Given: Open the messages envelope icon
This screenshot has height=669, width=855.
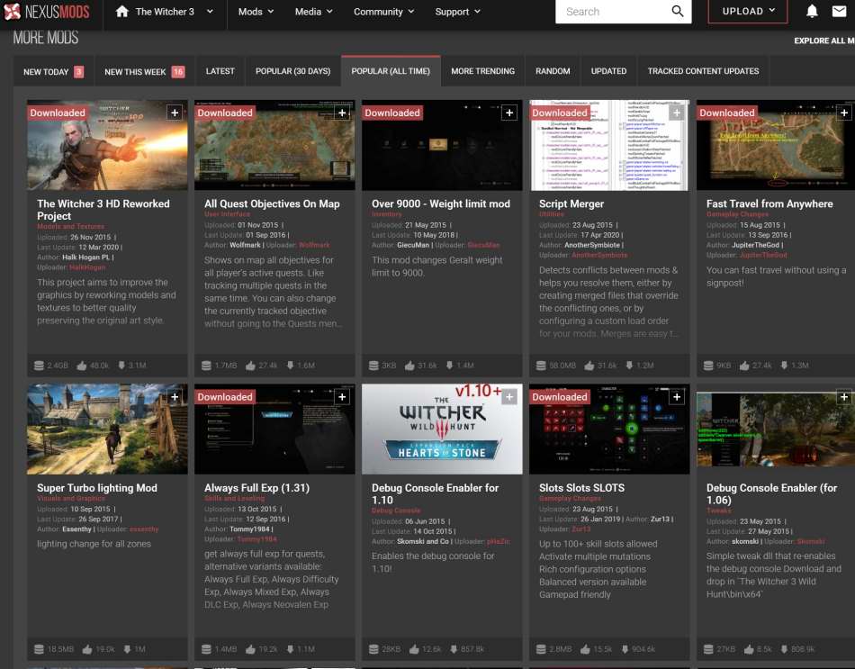Looking at the screenshot, I should (x=839, y=11).
